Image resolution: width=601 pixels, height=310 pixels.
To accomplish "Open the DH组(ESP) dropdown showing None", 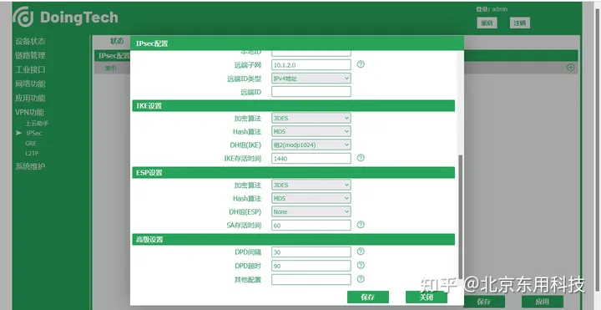I will point(311,211).
